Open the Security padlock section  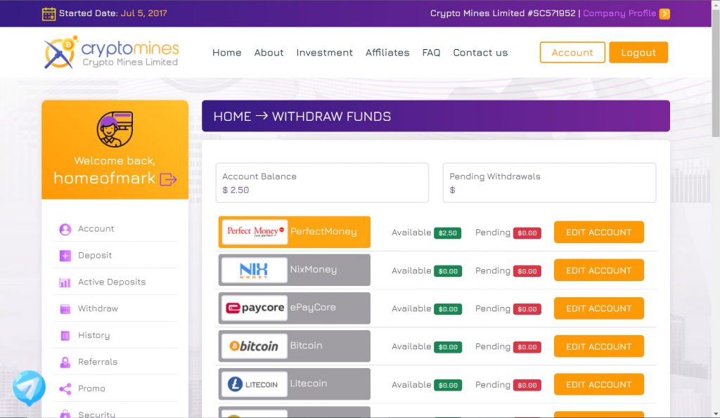coord(65,413)
